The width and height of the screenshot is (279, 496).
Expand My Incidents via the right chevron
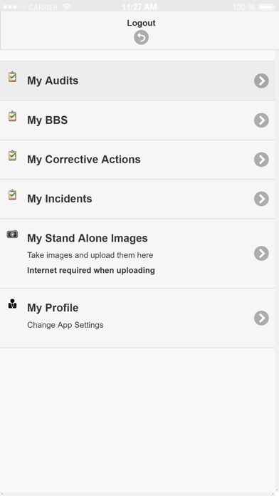point(261,199)
